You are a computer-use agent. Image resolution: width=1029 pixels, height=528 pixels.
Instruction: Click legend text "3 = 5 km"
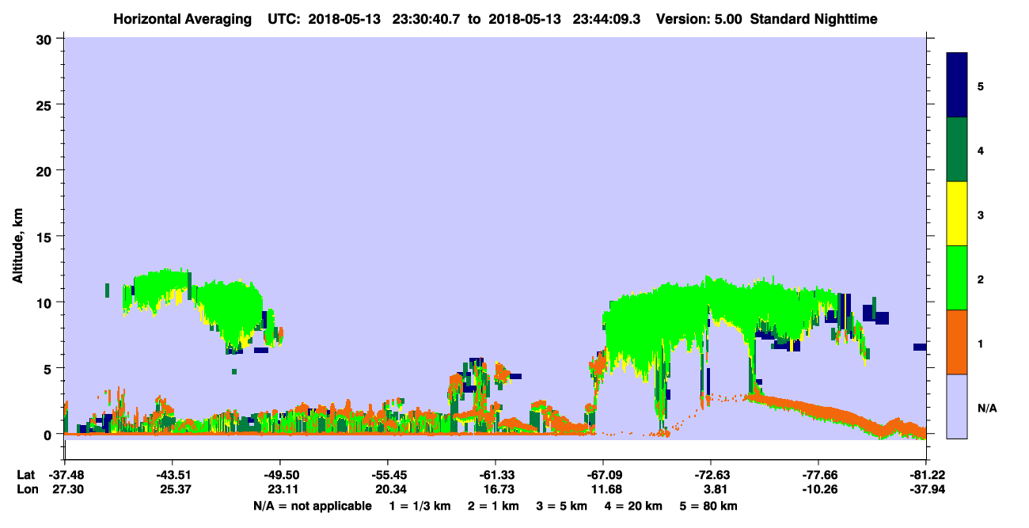click(562, 506)
